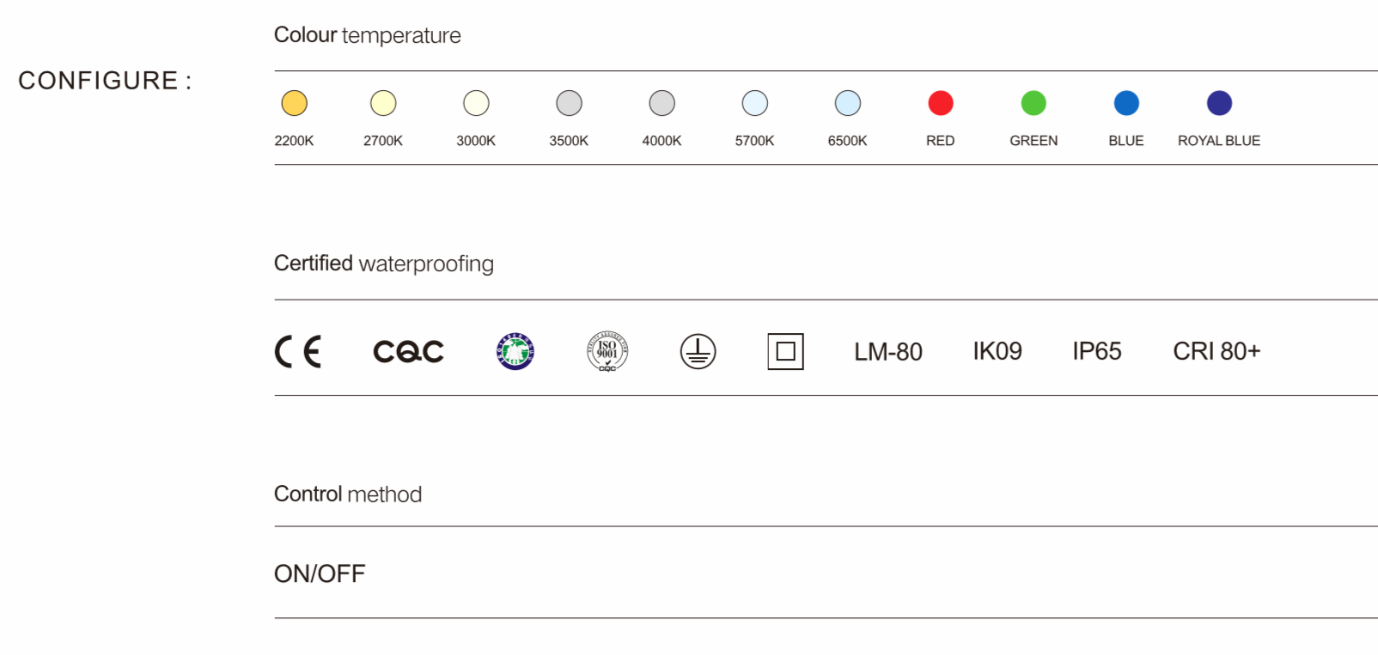Click the LM-80 certification label
This screenshot has height=655, width=1378.
pyautogui.click(x=887, y=351)
